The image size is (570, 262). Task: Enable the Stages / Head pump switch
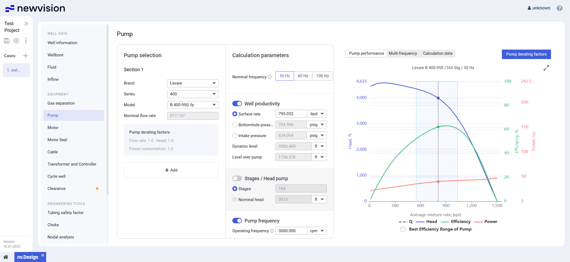237,179
